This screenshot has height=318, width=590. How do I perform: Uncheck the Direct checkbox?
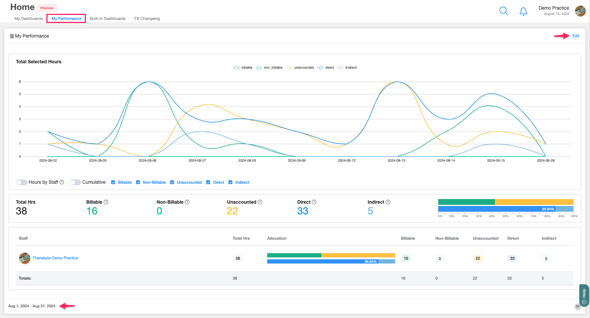(x=208, y=183)
